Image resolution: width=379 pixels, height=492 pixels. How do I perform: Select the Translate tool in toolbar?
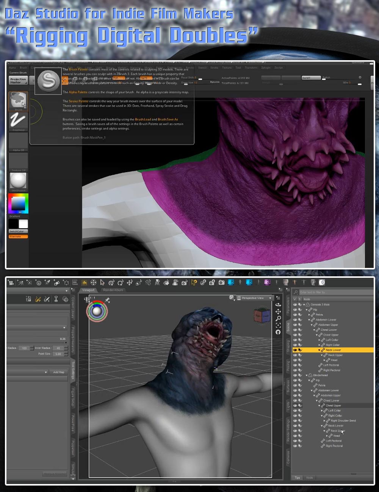coord(130,283)
